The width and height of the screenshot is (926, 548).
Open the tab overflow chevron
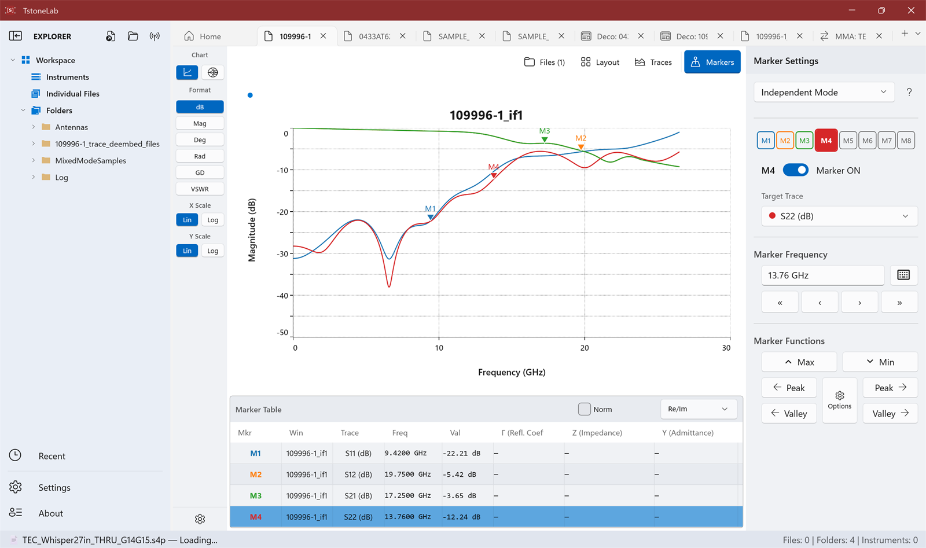pyautogui.click(x=918, y=34)
